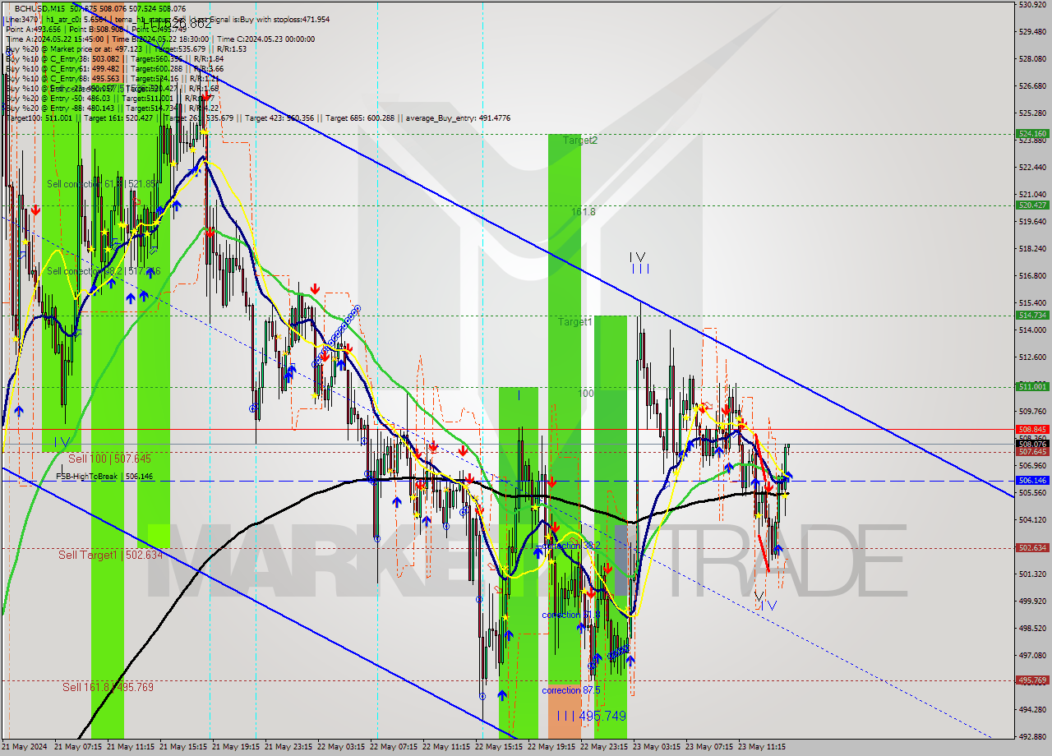Click the BCHUSD,M15 symbol title text
Screen dimensions: 1052x756
(x=38, y=8)
